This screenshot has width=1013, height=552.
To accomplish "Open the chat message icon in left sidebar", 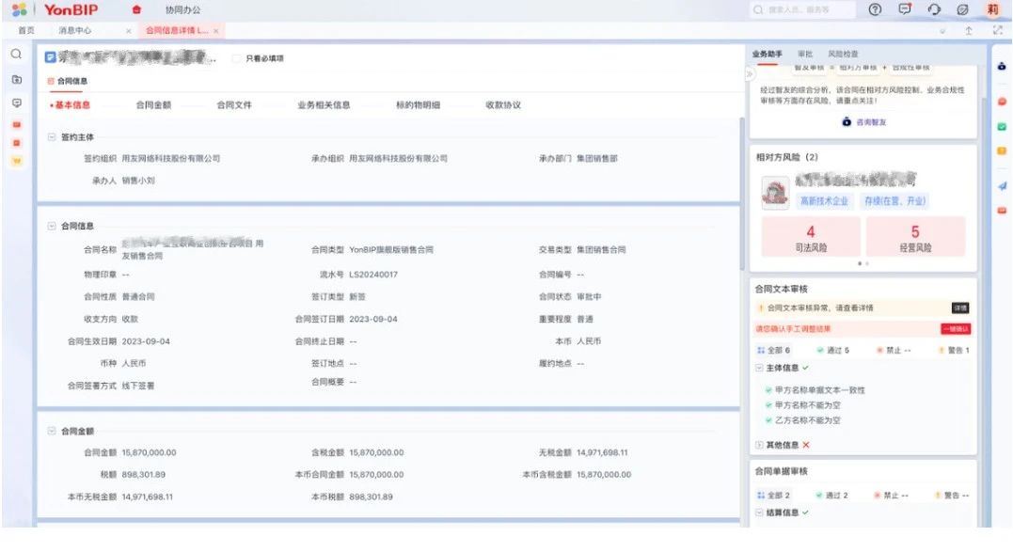I will pyautogui.click(x=16, y=103).
